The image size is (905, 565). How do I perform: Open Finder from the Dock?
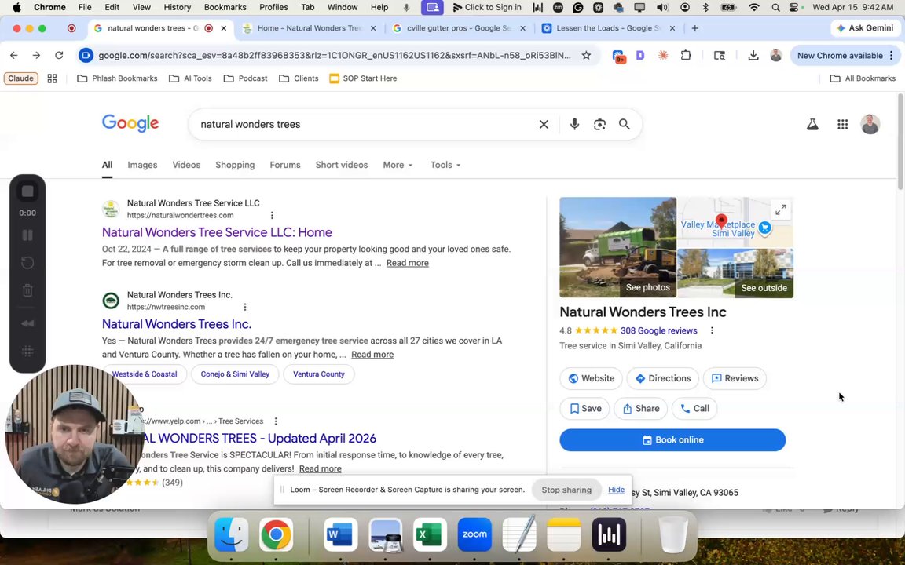tap(232, 535)
